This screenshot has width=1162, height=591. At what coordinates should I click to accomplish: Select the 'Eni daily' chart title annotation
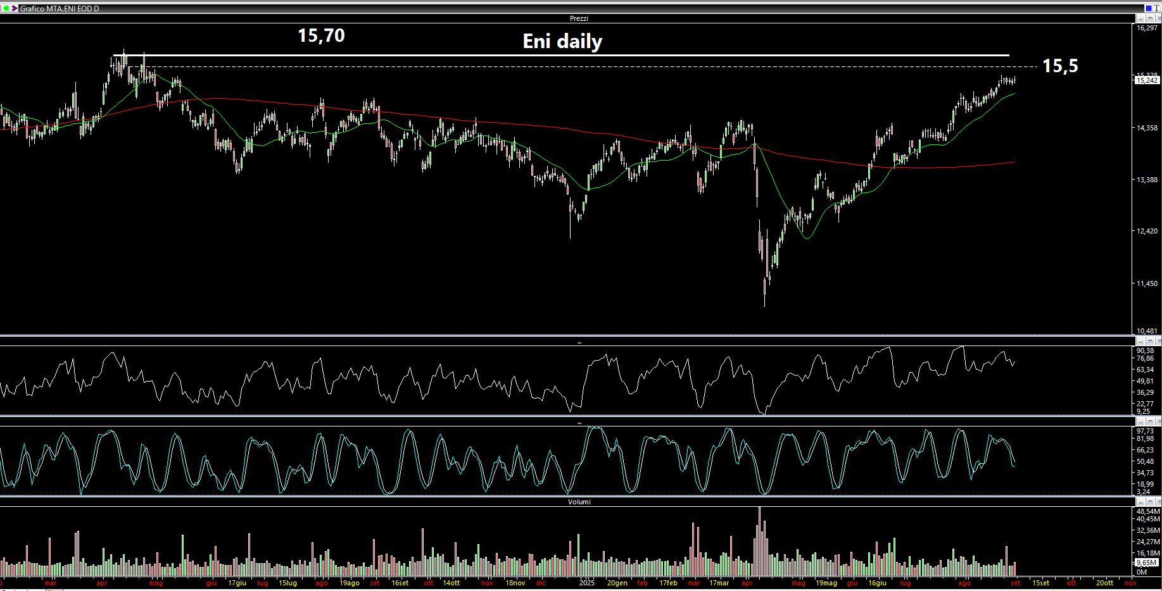[562, 42]
